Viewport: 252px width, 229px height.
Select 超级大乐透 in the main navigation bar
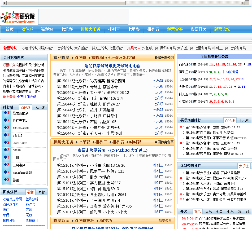tap(90, 29)
